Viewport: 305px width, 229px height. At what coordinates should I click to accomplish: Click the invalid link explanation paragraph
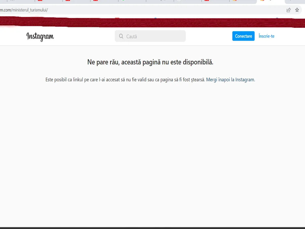125,80
